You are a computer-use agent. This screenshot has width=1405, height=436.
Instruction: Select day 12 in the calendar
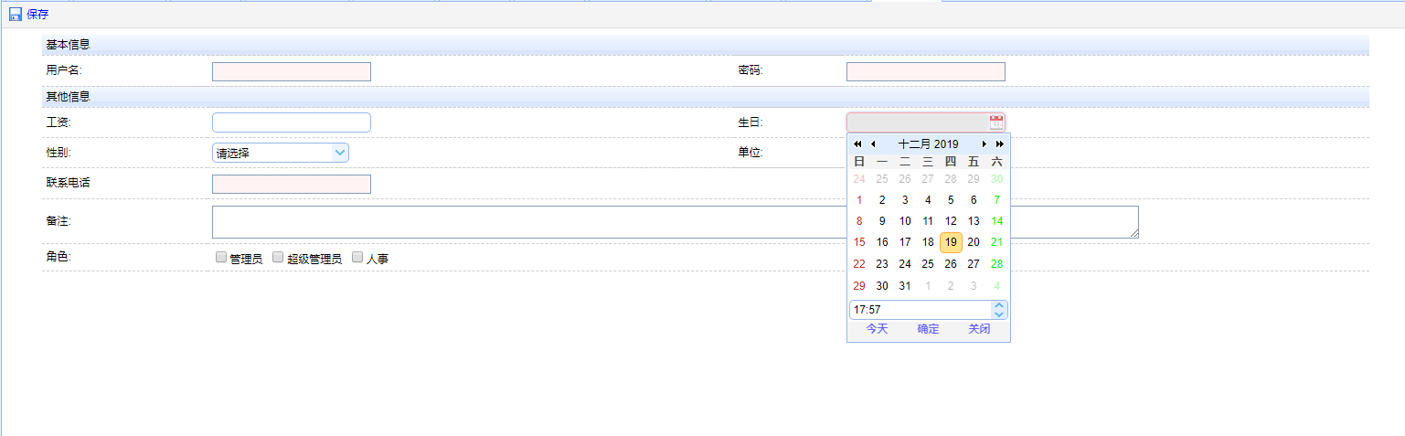(951, 221)
